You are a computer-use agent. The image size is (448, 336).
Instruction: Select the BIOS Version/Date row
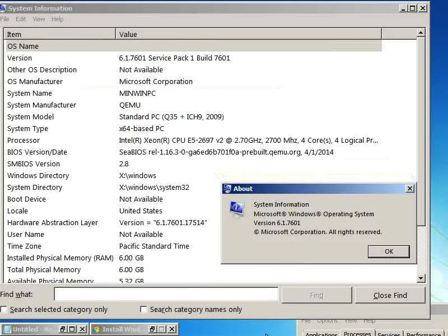coord(194,152)
